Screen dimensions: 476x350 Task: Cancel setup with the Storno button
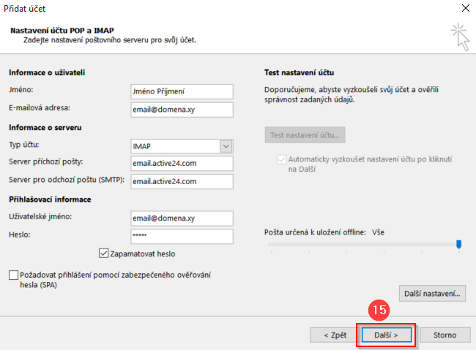[445, 335]
